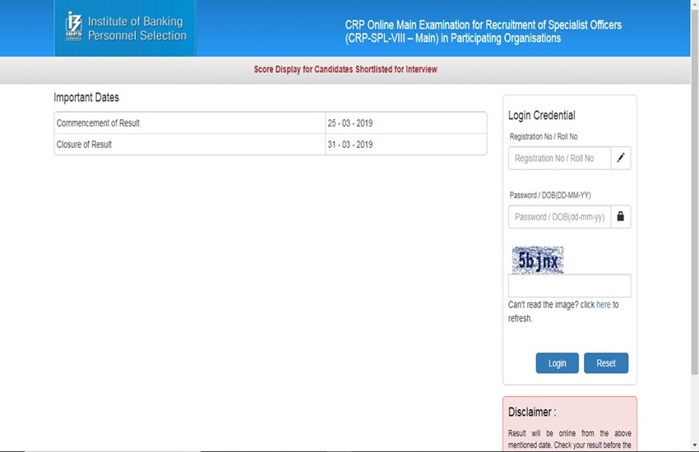This screenshot has width=699, height=452.
Task: Select the Commencement of Result row label
Action: point(98,123)
